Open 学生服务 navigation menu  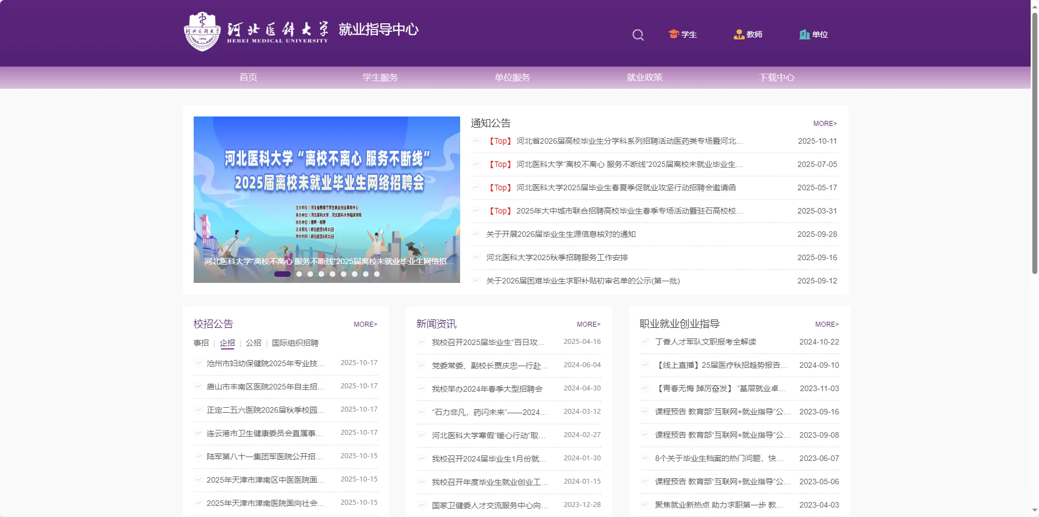click(380, 78)
